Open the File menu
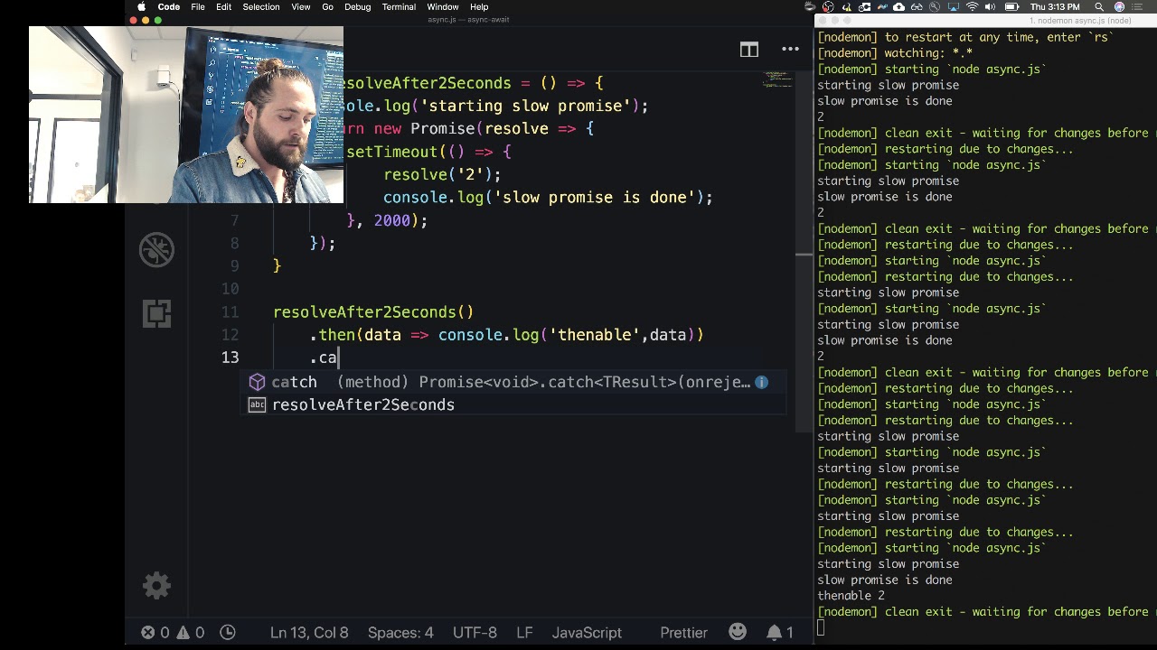Image resolution: width=1157 pixels, height=650 pixels. 198,7
